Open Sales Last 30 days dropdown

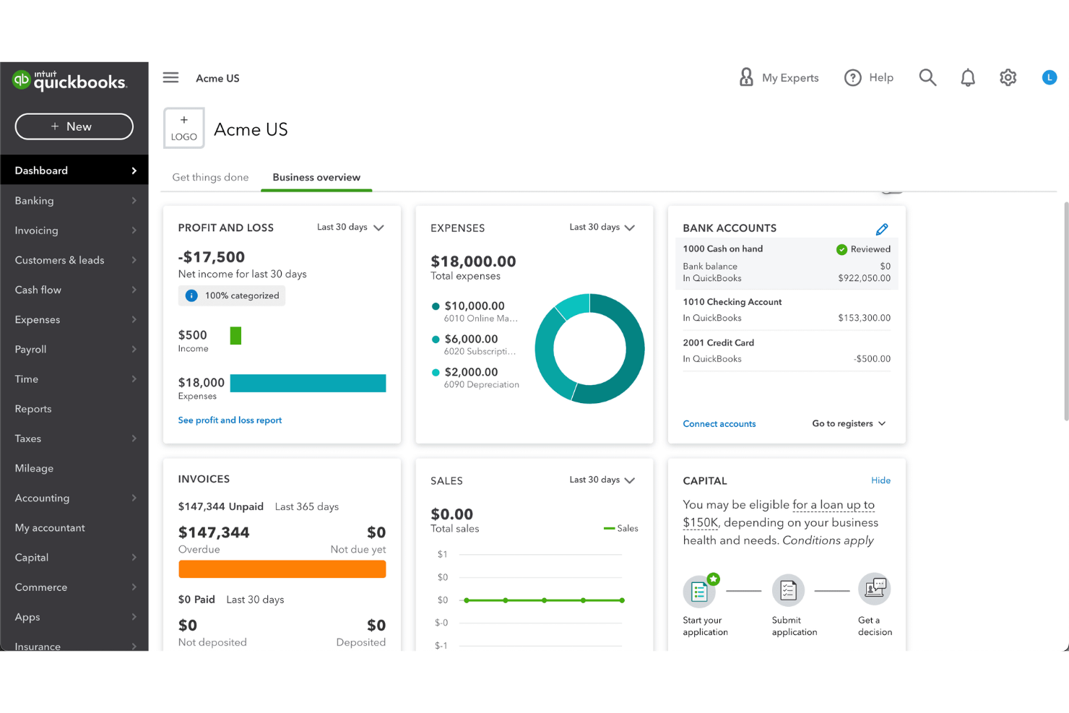[602, 480]
